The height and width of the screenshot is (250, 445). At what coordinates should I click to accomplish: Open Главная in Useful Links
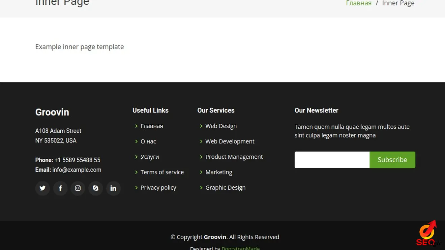pyautogui.click(x=152, y=126)
